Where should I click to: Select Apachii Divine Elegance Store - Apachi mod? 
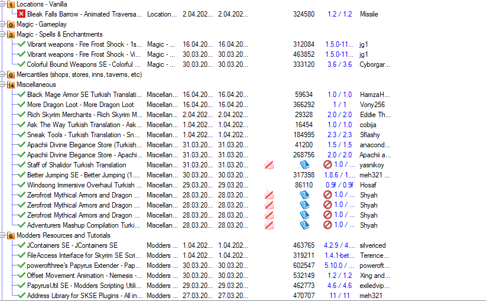(85, 155)
